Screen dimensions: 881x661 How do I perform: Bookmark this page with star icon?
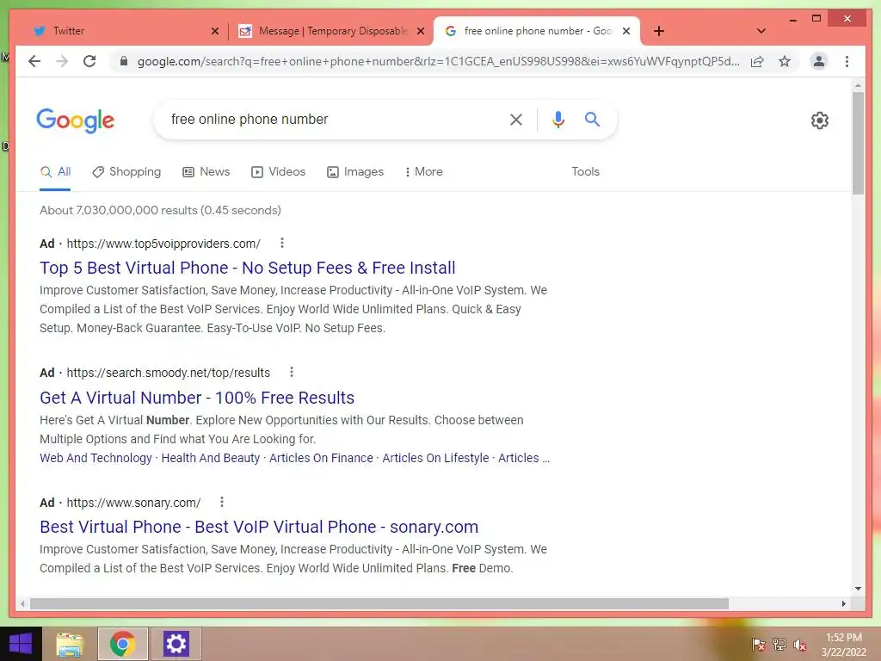pyautogui.click(x=785, y=61)
